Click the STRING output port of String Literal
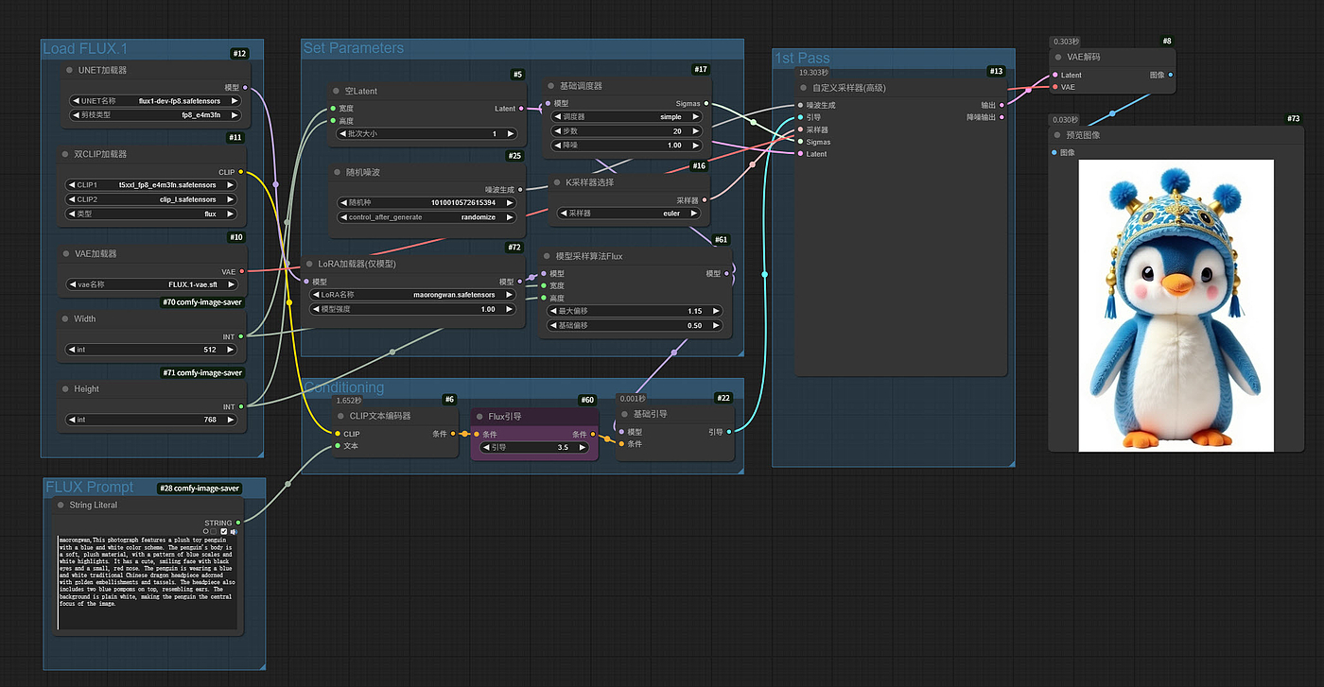The image size is (1324, 687). tap(238, 523)
